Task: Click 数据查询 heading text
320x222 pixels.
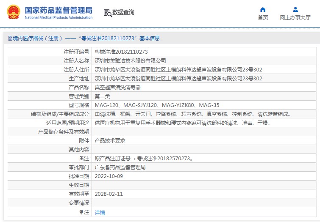Action: point(123,12)
